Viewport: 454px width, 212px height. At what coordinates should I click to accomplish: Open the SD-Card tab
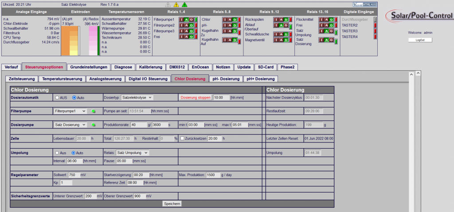click(266, 67)
